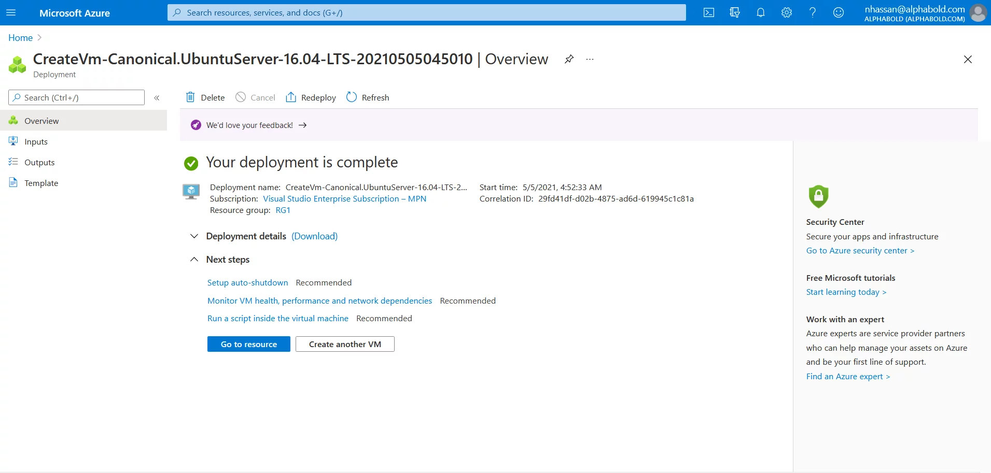Open portal settings gear
The height and width of the screenshot is (473, 991).
(786, 12)
